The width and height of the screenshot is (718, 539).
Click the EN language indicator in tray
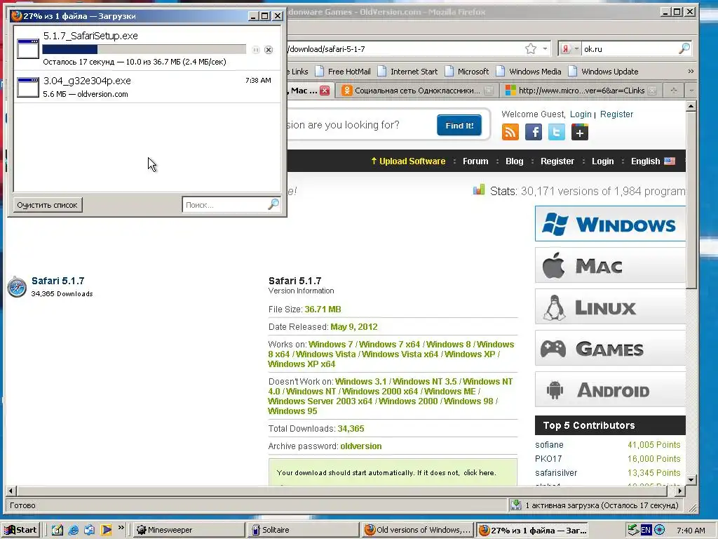coord(646,530)
